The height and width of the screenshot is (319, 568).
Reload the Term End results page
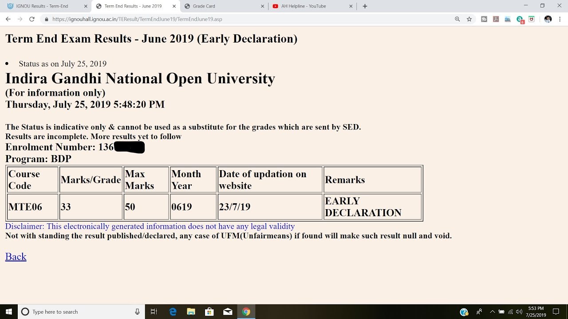32,19
